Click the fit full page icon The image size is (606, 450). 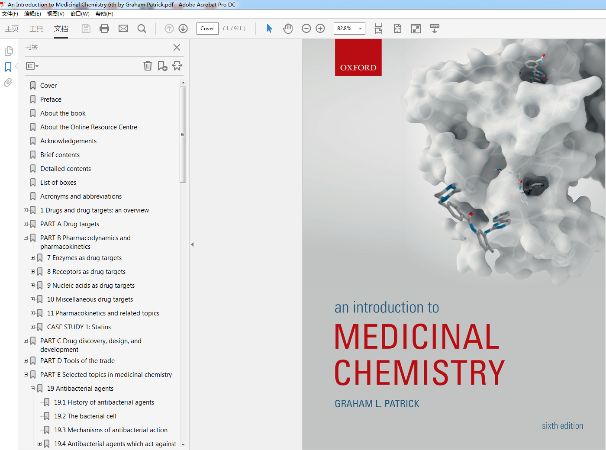point(397,29)
